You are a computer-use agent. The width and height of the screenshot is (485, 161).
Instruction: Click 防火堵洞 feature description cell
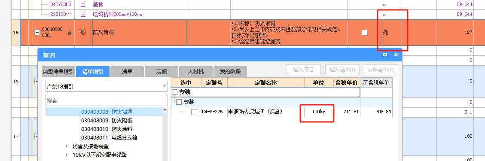[x=289, y=33]
